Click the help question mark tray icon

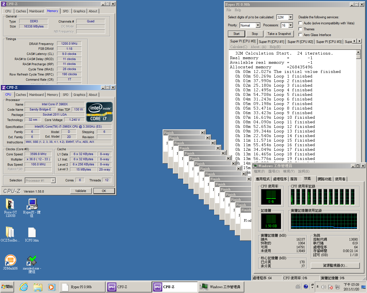[x=306, y=286]
